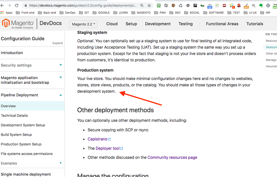This screenshot has height=177, width=277.
Task: Open the lightbulb extension with badge 1
Action: click(232, 6)
